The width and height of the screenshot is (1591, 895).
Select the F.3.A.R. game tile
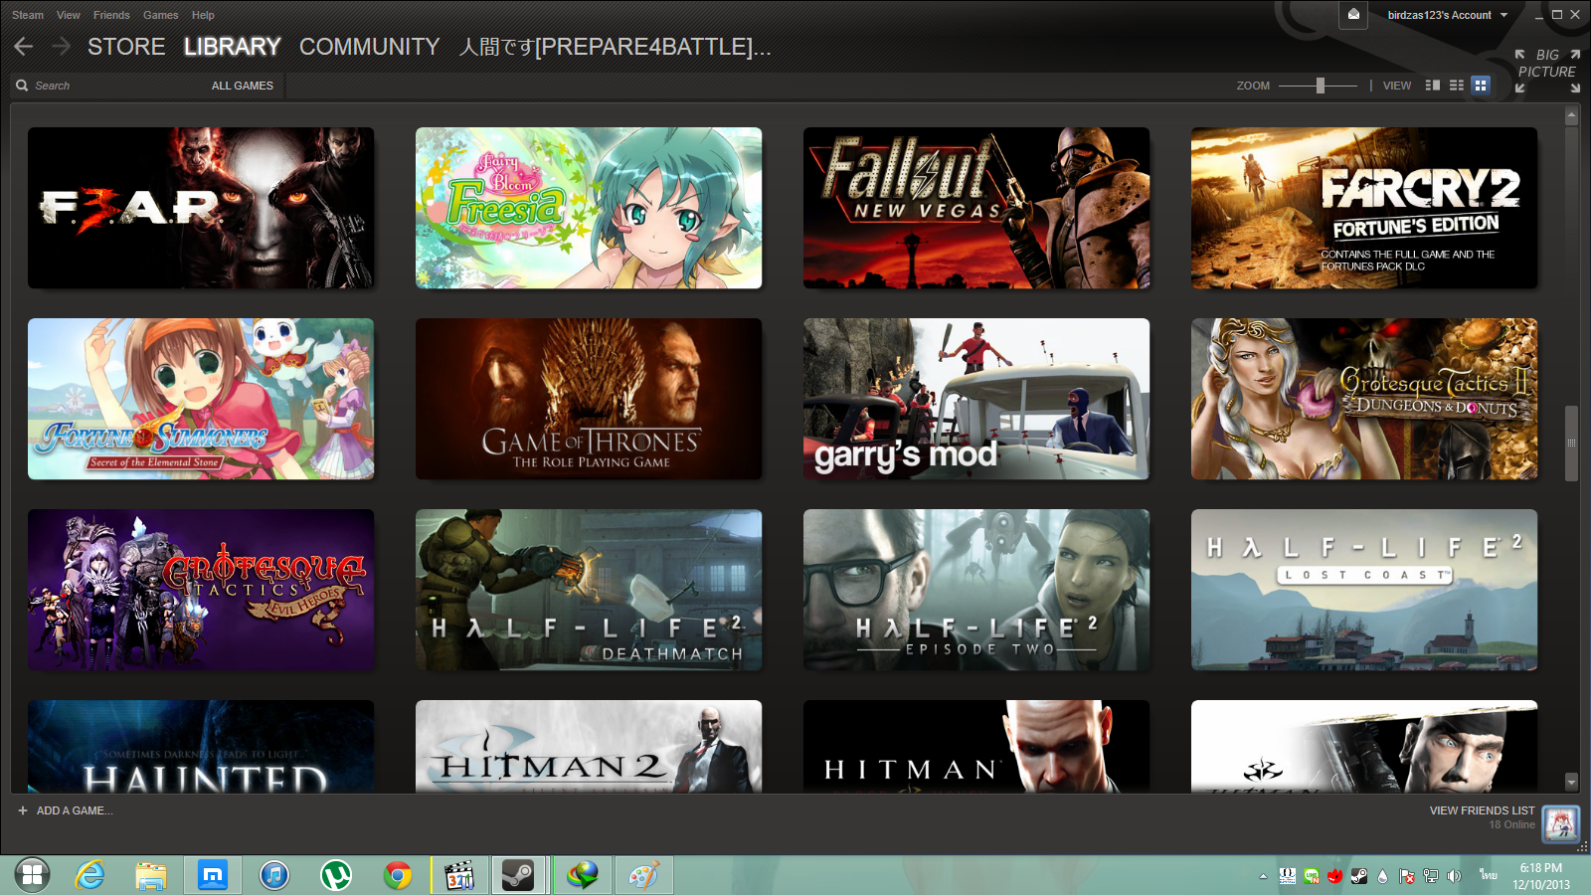201,208
